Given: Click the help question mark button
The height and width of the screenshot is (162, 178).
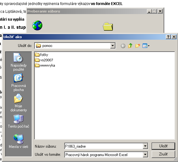Looking at the screenshot, I should coord(168,37).
